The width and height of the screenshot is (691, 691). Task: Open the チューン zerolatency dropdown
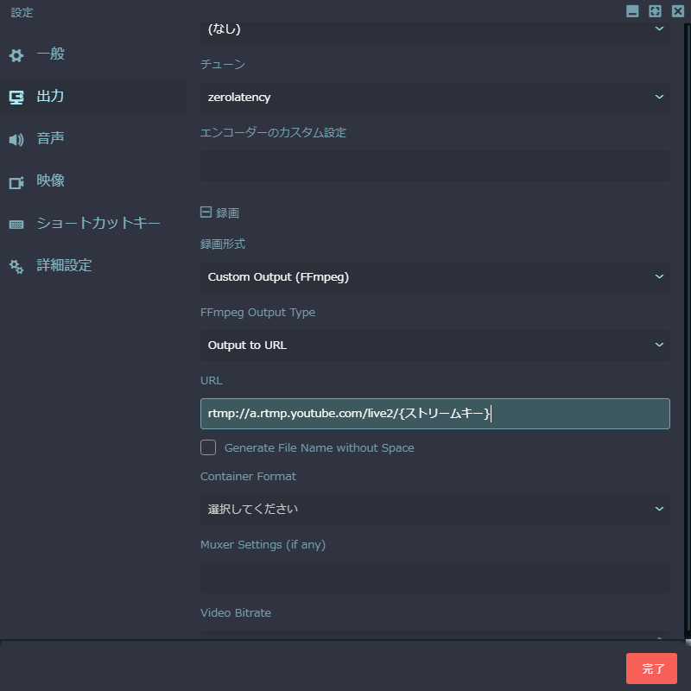[435, 98]
